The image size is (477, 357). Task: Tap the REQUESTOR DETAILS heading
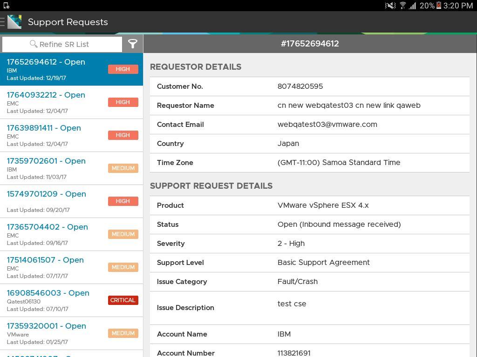196,67
